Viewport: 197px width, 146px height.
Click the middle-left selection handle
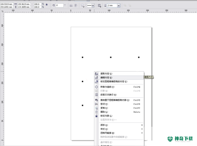tap(83, 81)
